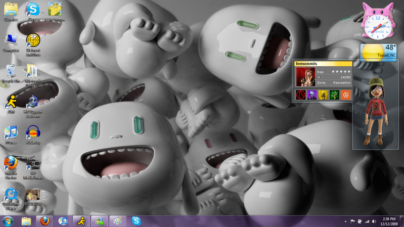Open the Libraries desktop icon
The width and height of the screenshot is (404, 227).
pyautogui.click(x=11, y=12)
